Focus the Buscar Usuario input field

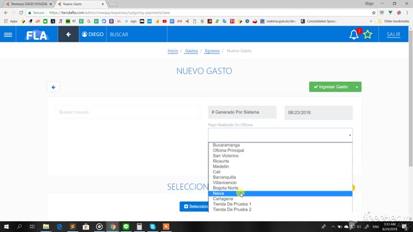(128, 112)
